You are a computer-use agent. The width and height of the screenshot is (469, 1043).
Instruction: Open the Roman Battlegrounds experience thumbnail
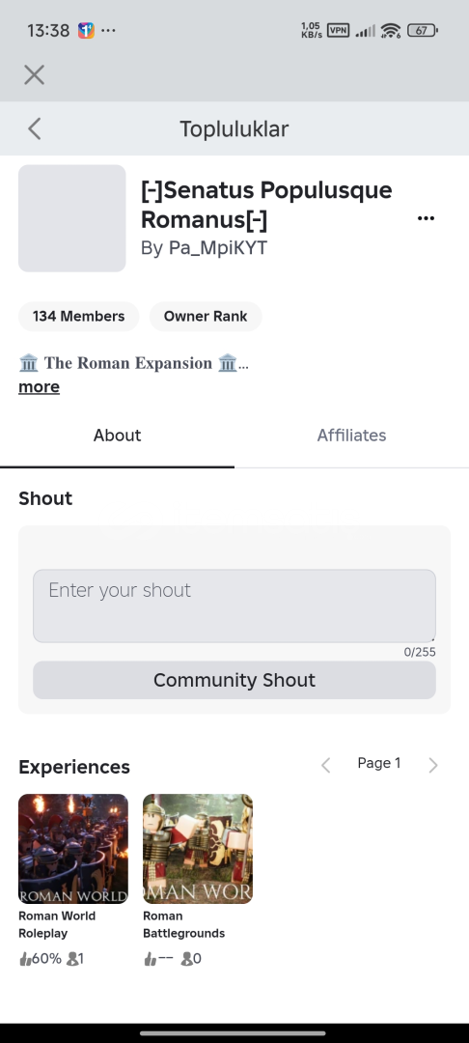(197, 848)
